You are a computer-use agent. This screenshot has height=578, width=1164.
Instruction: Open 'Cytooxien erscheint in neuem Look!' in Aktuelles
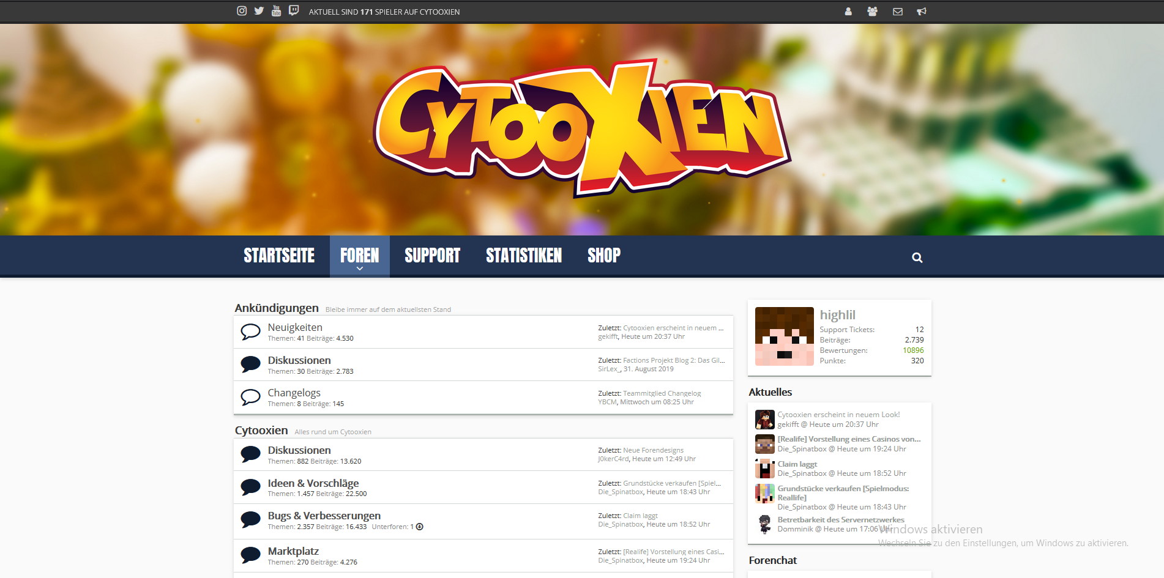tap(839, 415)
